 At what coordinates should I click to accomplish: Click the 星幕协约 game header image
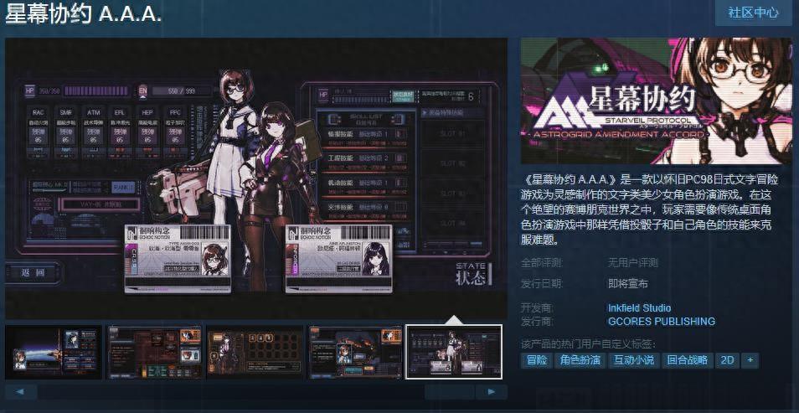(656, 101)
